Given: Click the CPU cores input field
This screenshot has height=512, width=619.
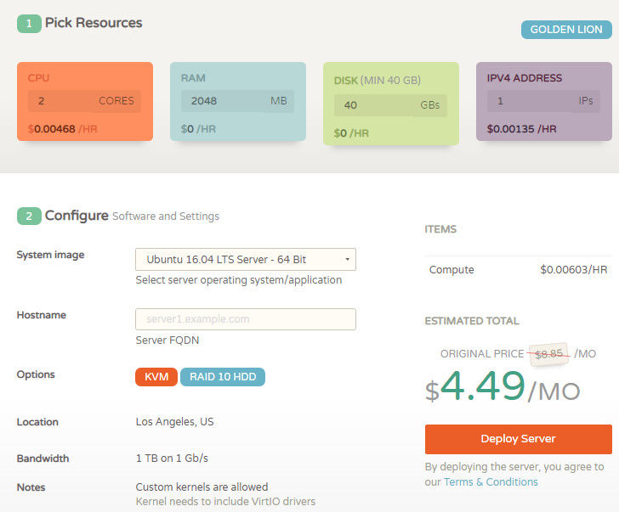Looking at the screenshot, I should 84,101.
